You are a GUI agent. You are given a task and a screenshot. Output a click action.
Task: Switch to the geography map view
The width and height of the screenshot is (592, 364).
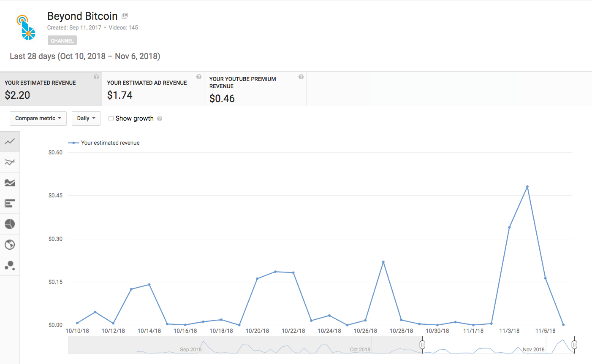pyautogui.click(x=10, y=245)
